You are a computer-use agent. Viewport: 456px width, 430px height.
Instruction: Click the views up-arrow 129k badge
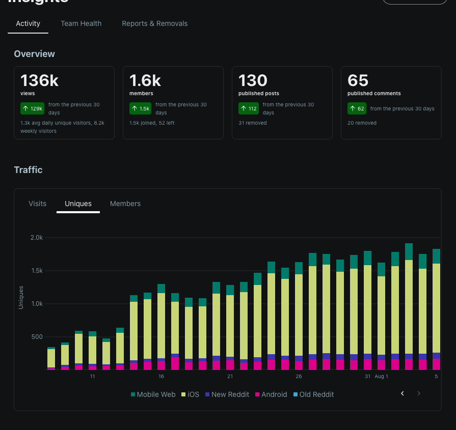(32, 108)
